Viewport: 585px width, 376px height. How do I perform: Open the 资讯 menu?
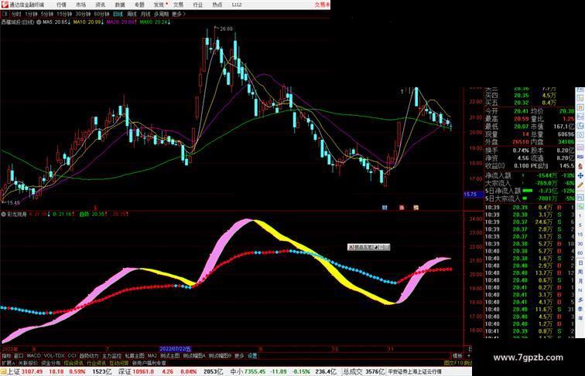[101, 5]
